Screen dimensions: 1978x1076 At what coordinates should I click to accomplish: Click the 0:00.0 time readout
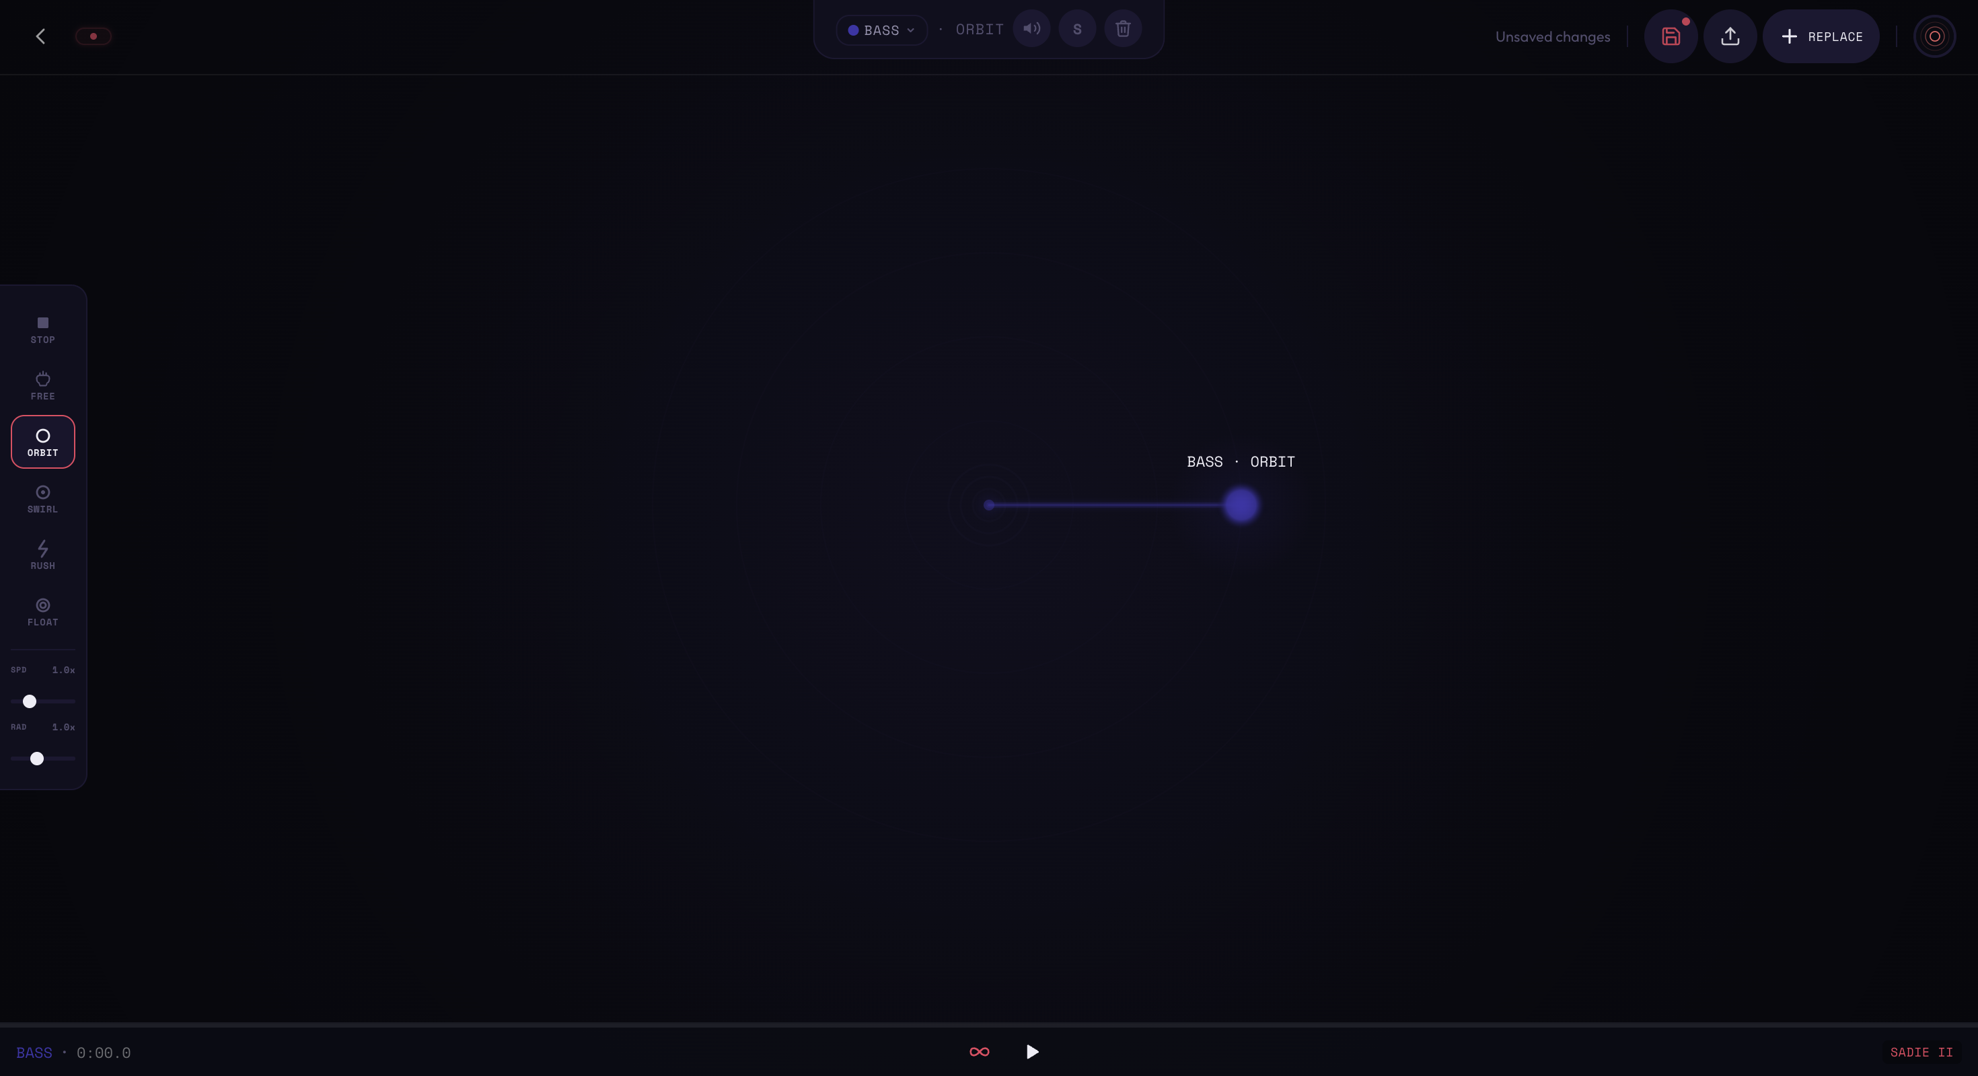[x=104, y=1052]
